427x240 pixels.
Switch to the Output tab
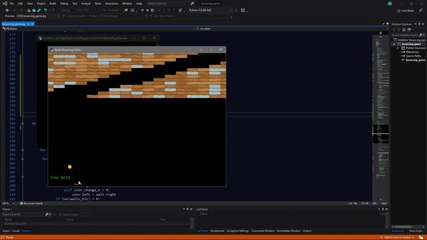(307, 231)
